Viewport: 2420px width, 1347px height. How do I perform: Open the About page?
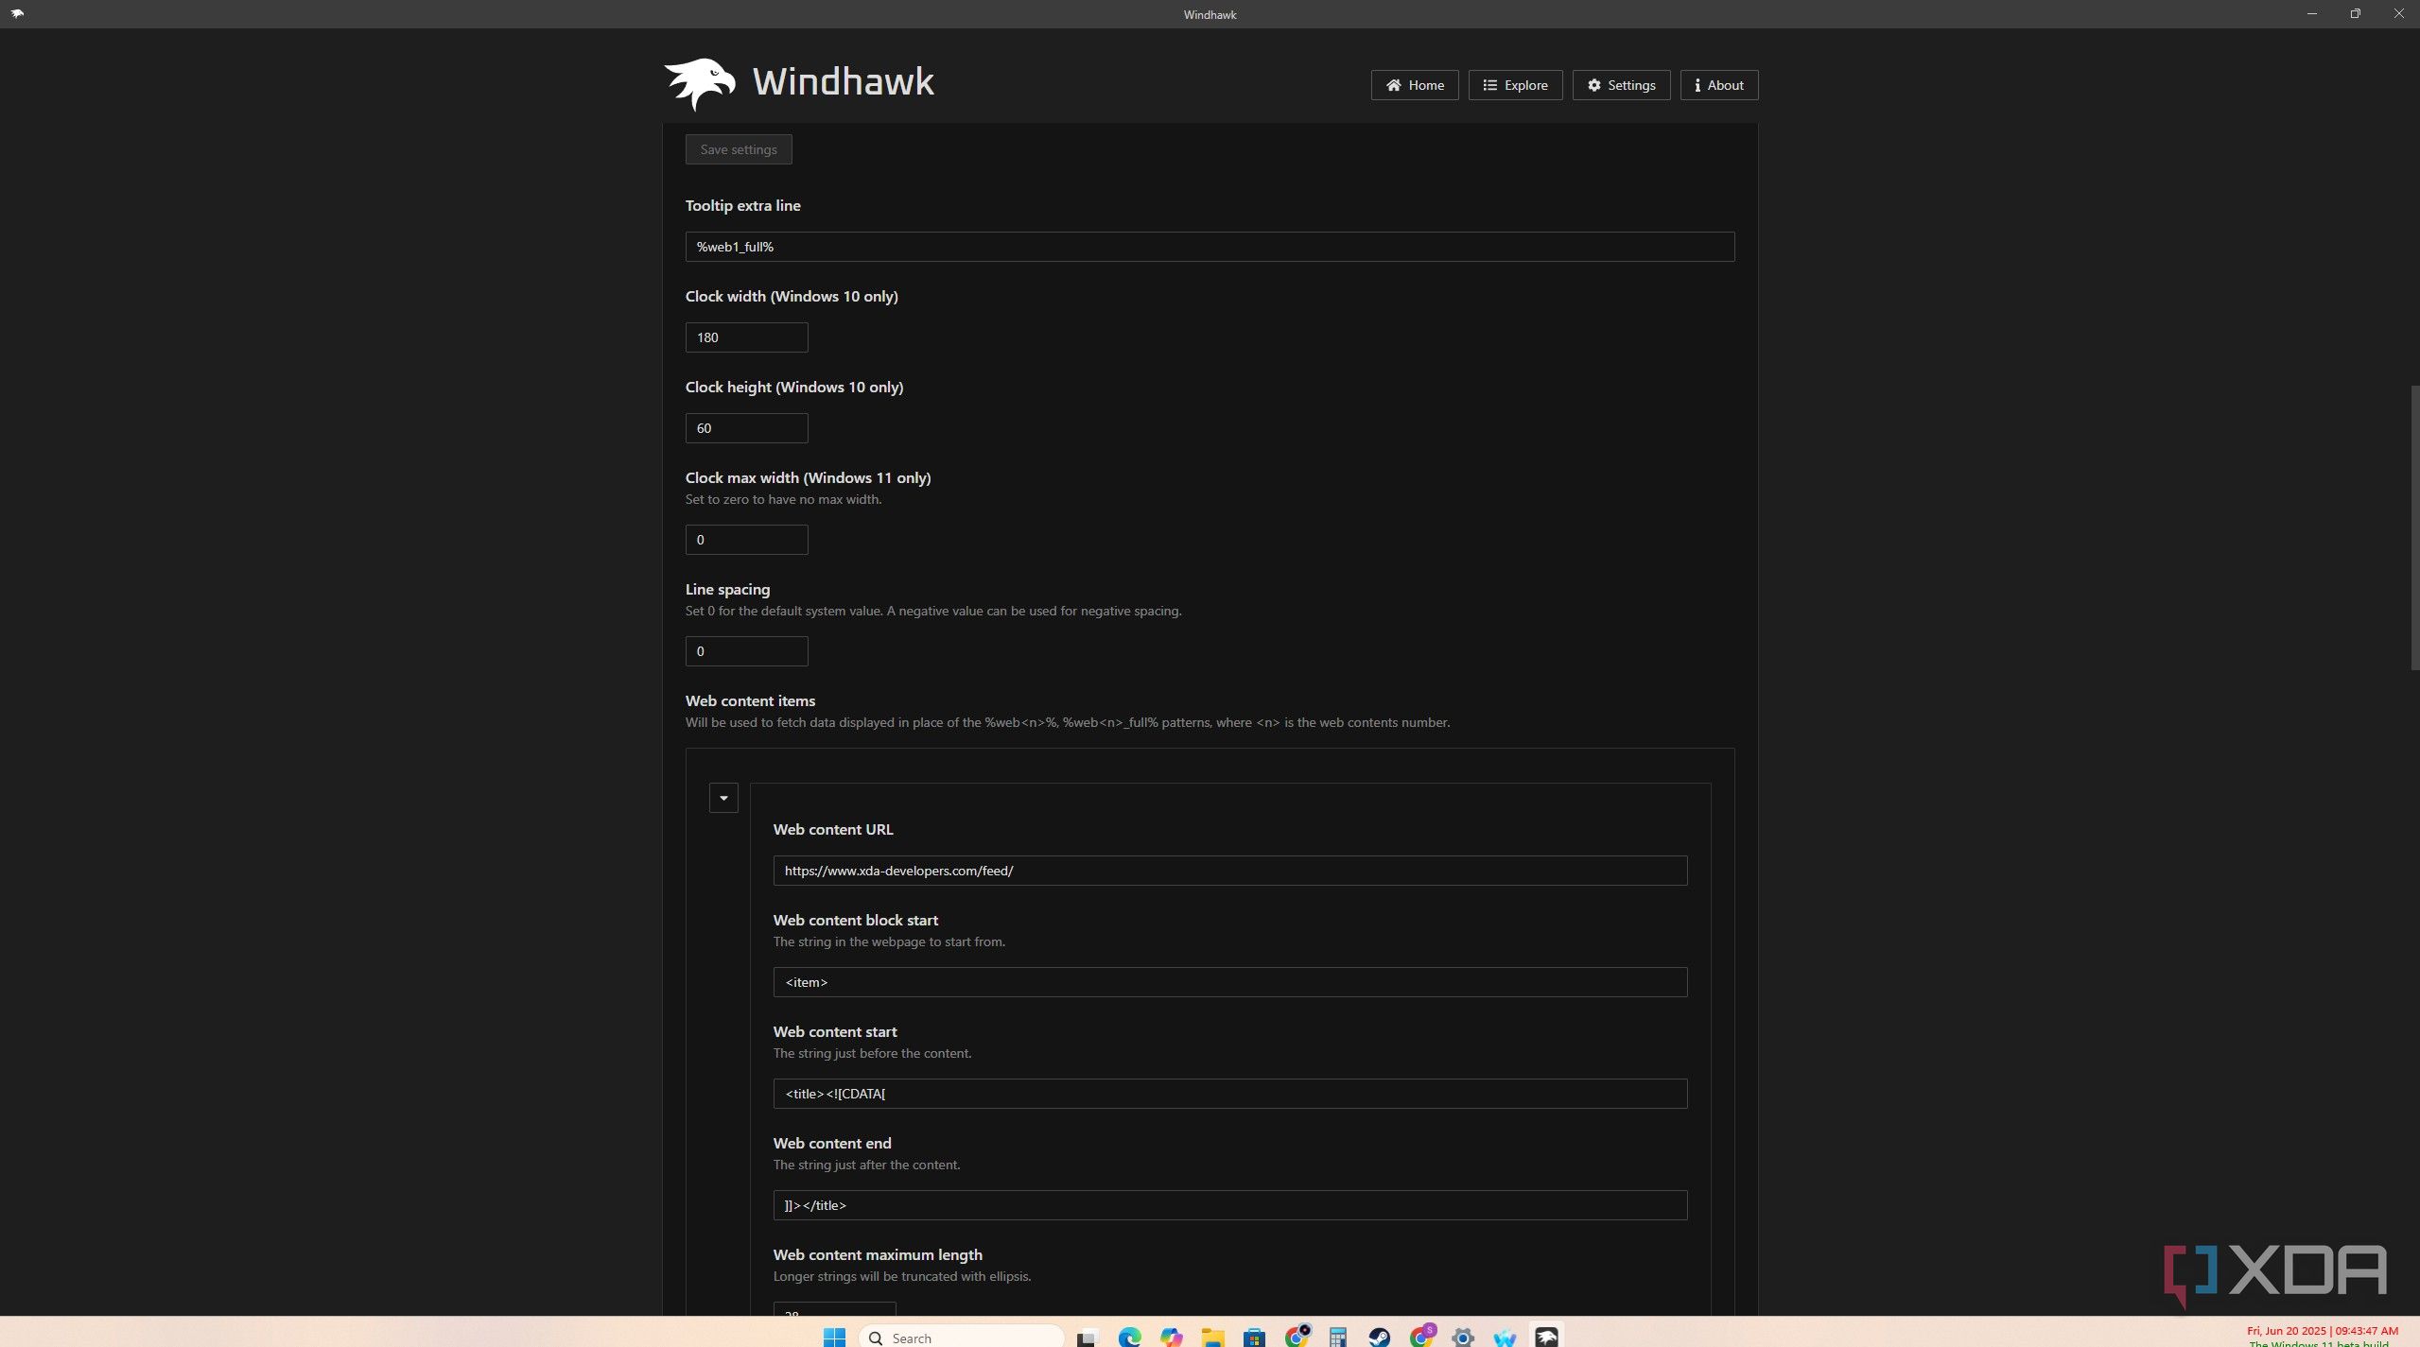click(x=1718, y=85)
